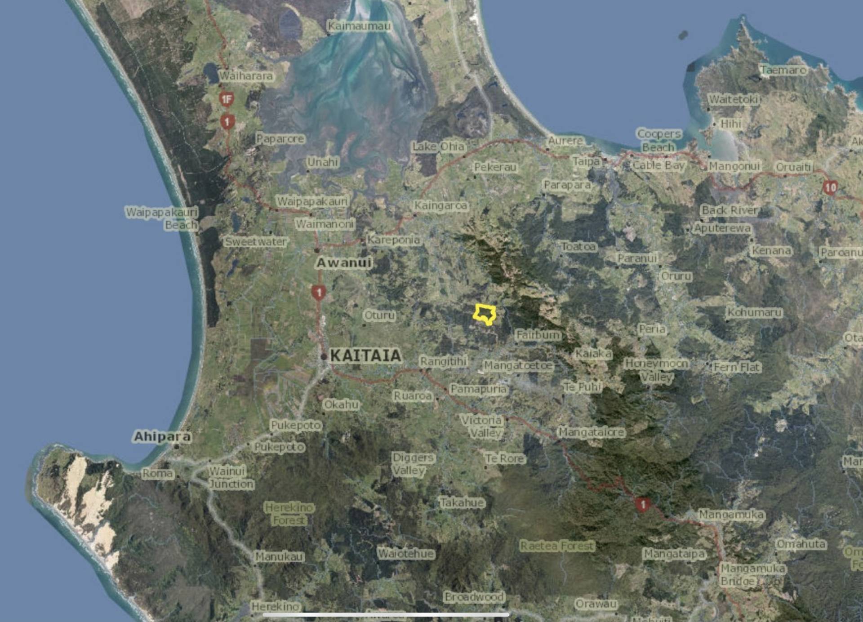Tap the Kaimaumau place label

pos(359,26)
